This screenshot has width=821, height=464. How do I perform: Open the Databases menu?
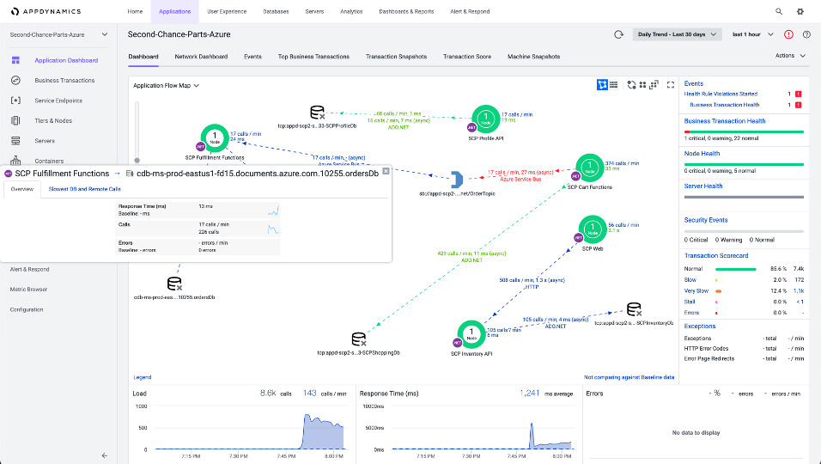click(276, 11)
